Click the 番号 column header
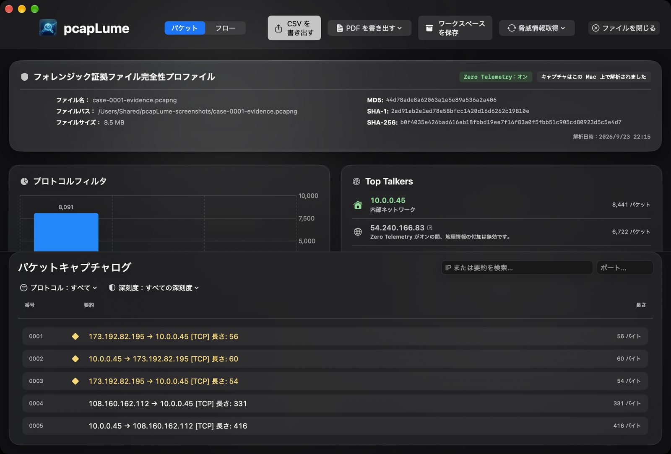Image resolution: width=671 pixels, height=454 pixels. pyautogui.click(x=30, y=305)
